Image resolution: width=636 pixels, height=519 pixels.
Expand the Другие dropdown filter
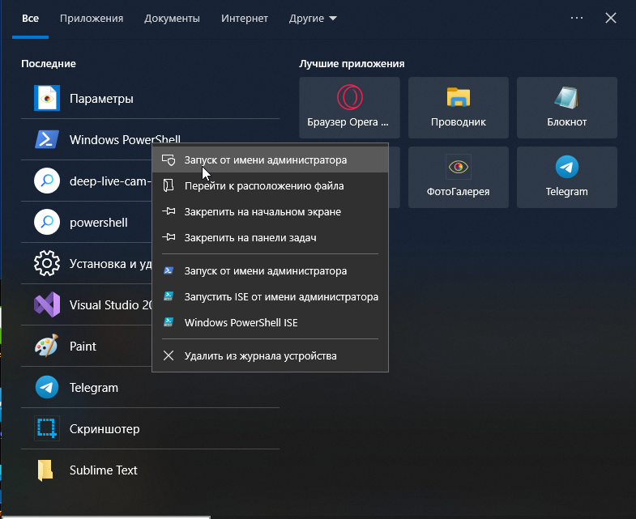tap(313, 18)
